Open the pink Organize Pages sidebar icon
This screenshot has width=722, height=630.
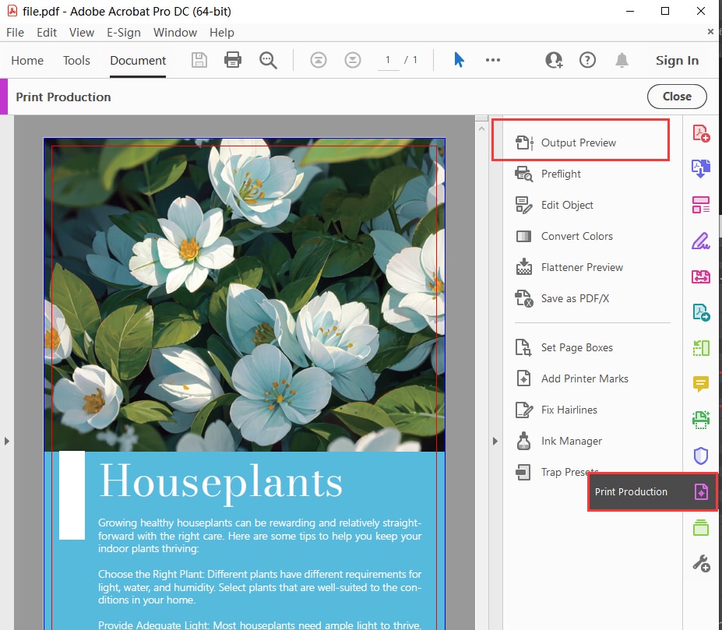701,205
